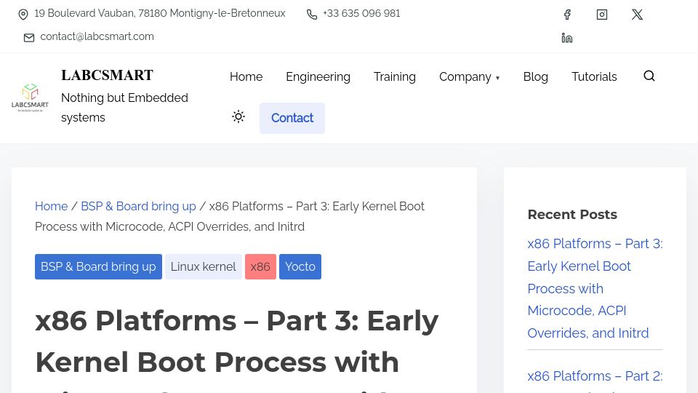The height and width of the screenshot is (393, 698).
Task: Click the Recent Posts heading
Action: 572,215
